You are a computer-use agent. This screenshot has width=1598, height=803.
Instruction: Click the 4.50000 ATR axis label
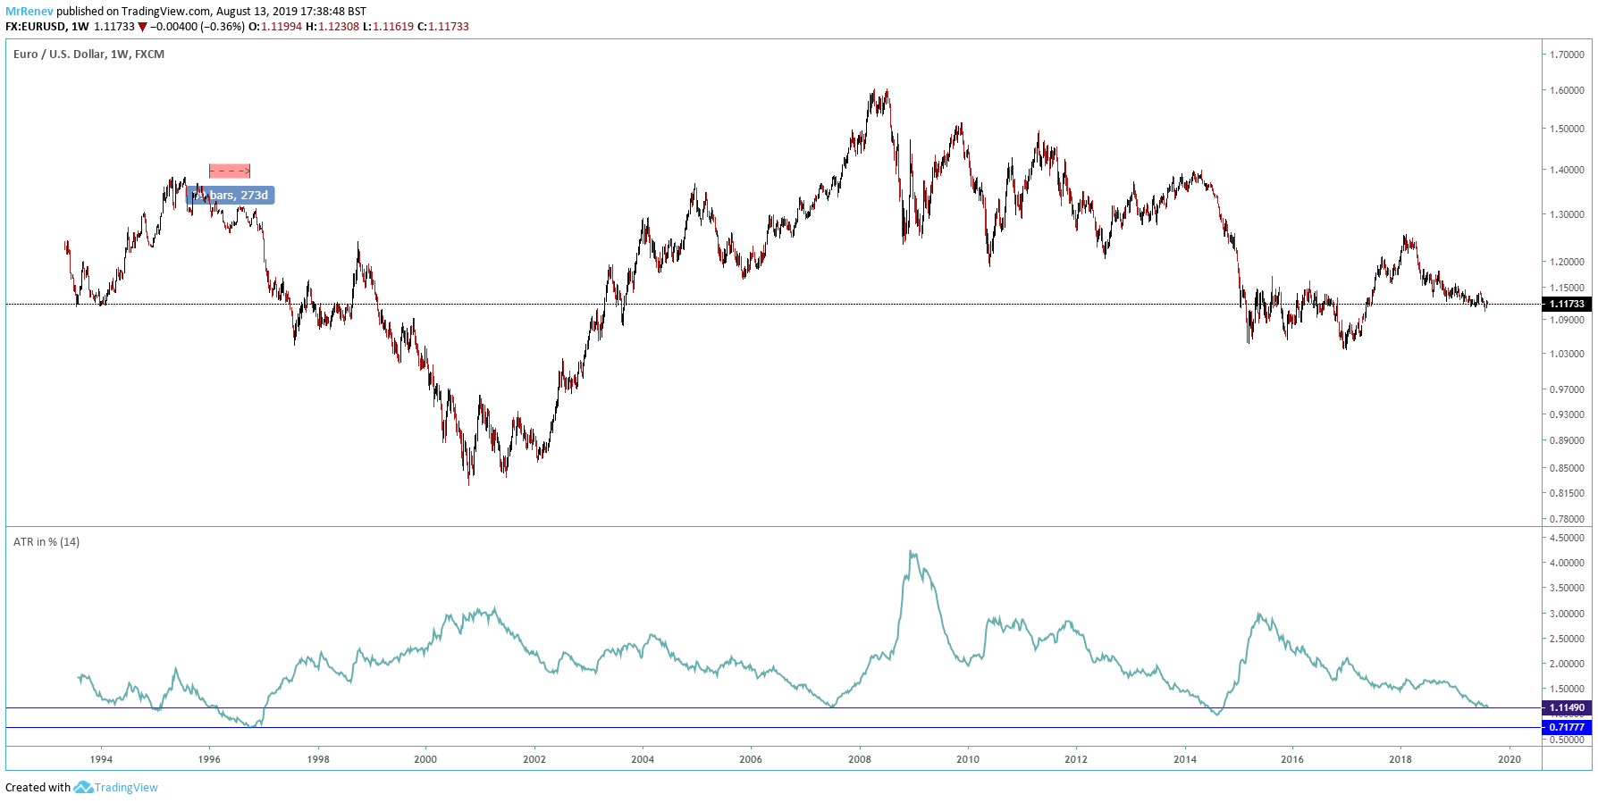(1567, 538)
